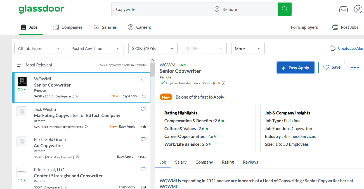Open the For Employers link
Screen dimensions: 364x189
coord(304,27)
